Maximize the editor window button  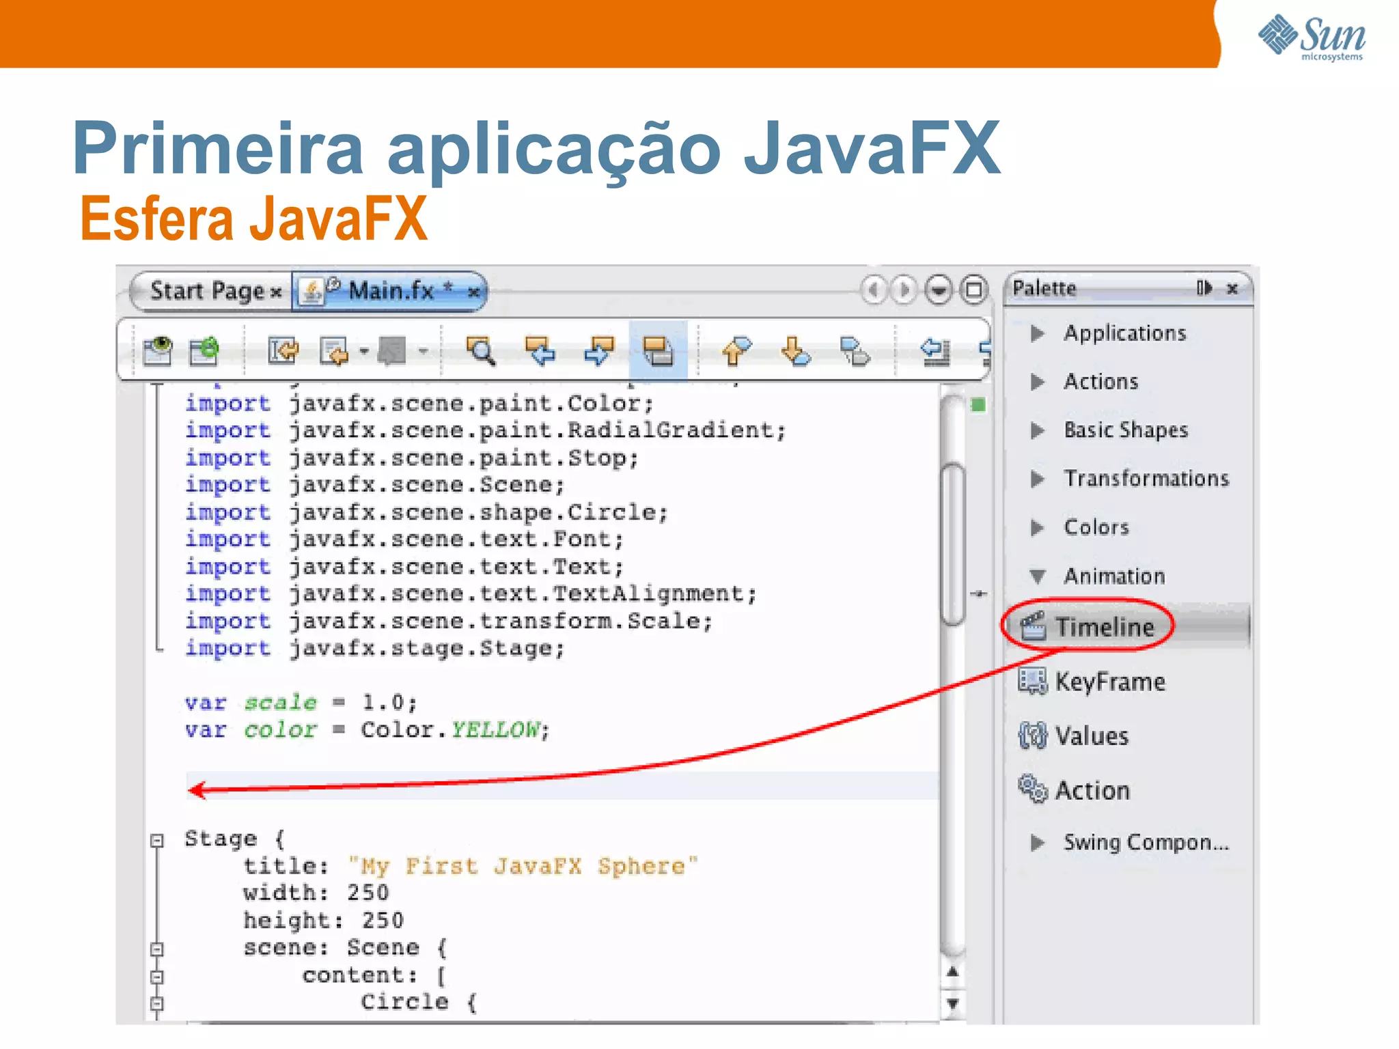pyautogui.click(x=973, y=290)
